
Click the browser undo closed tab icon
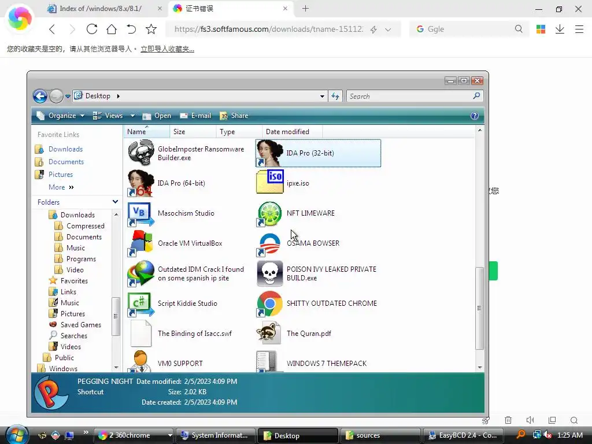(x=131, y=29)
